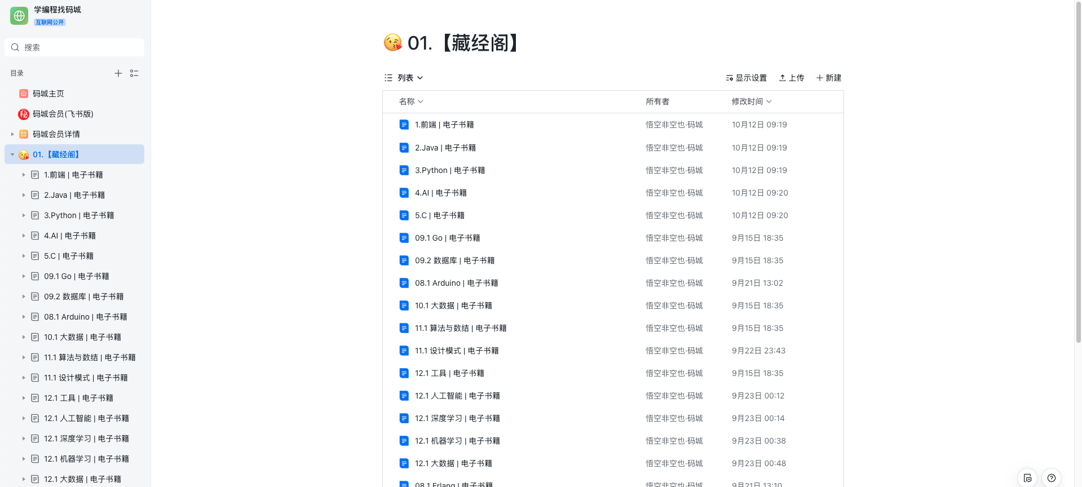The image size is (1082, 487).
Task: Click 新建 to create a new item
Action: click(x=829, y=78)
